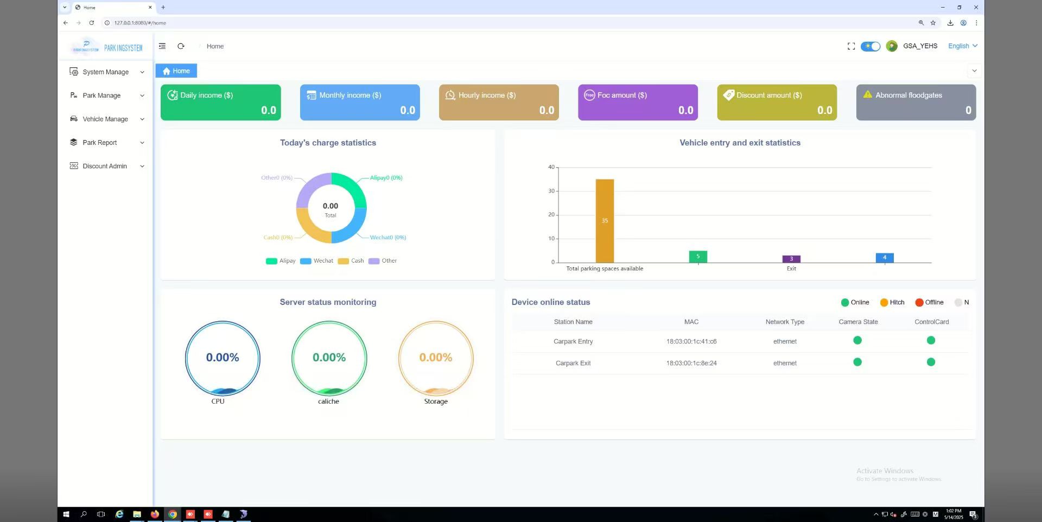Click the Offline red status legend
The width and height of the screenshot is (1042, 522).
tap(929, 302)
